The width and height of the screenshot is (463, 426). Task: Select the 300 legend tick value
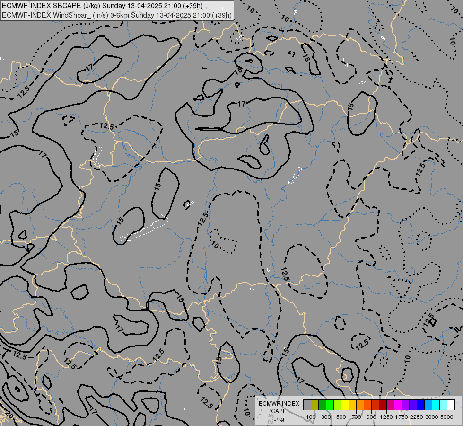coord(326,417)
